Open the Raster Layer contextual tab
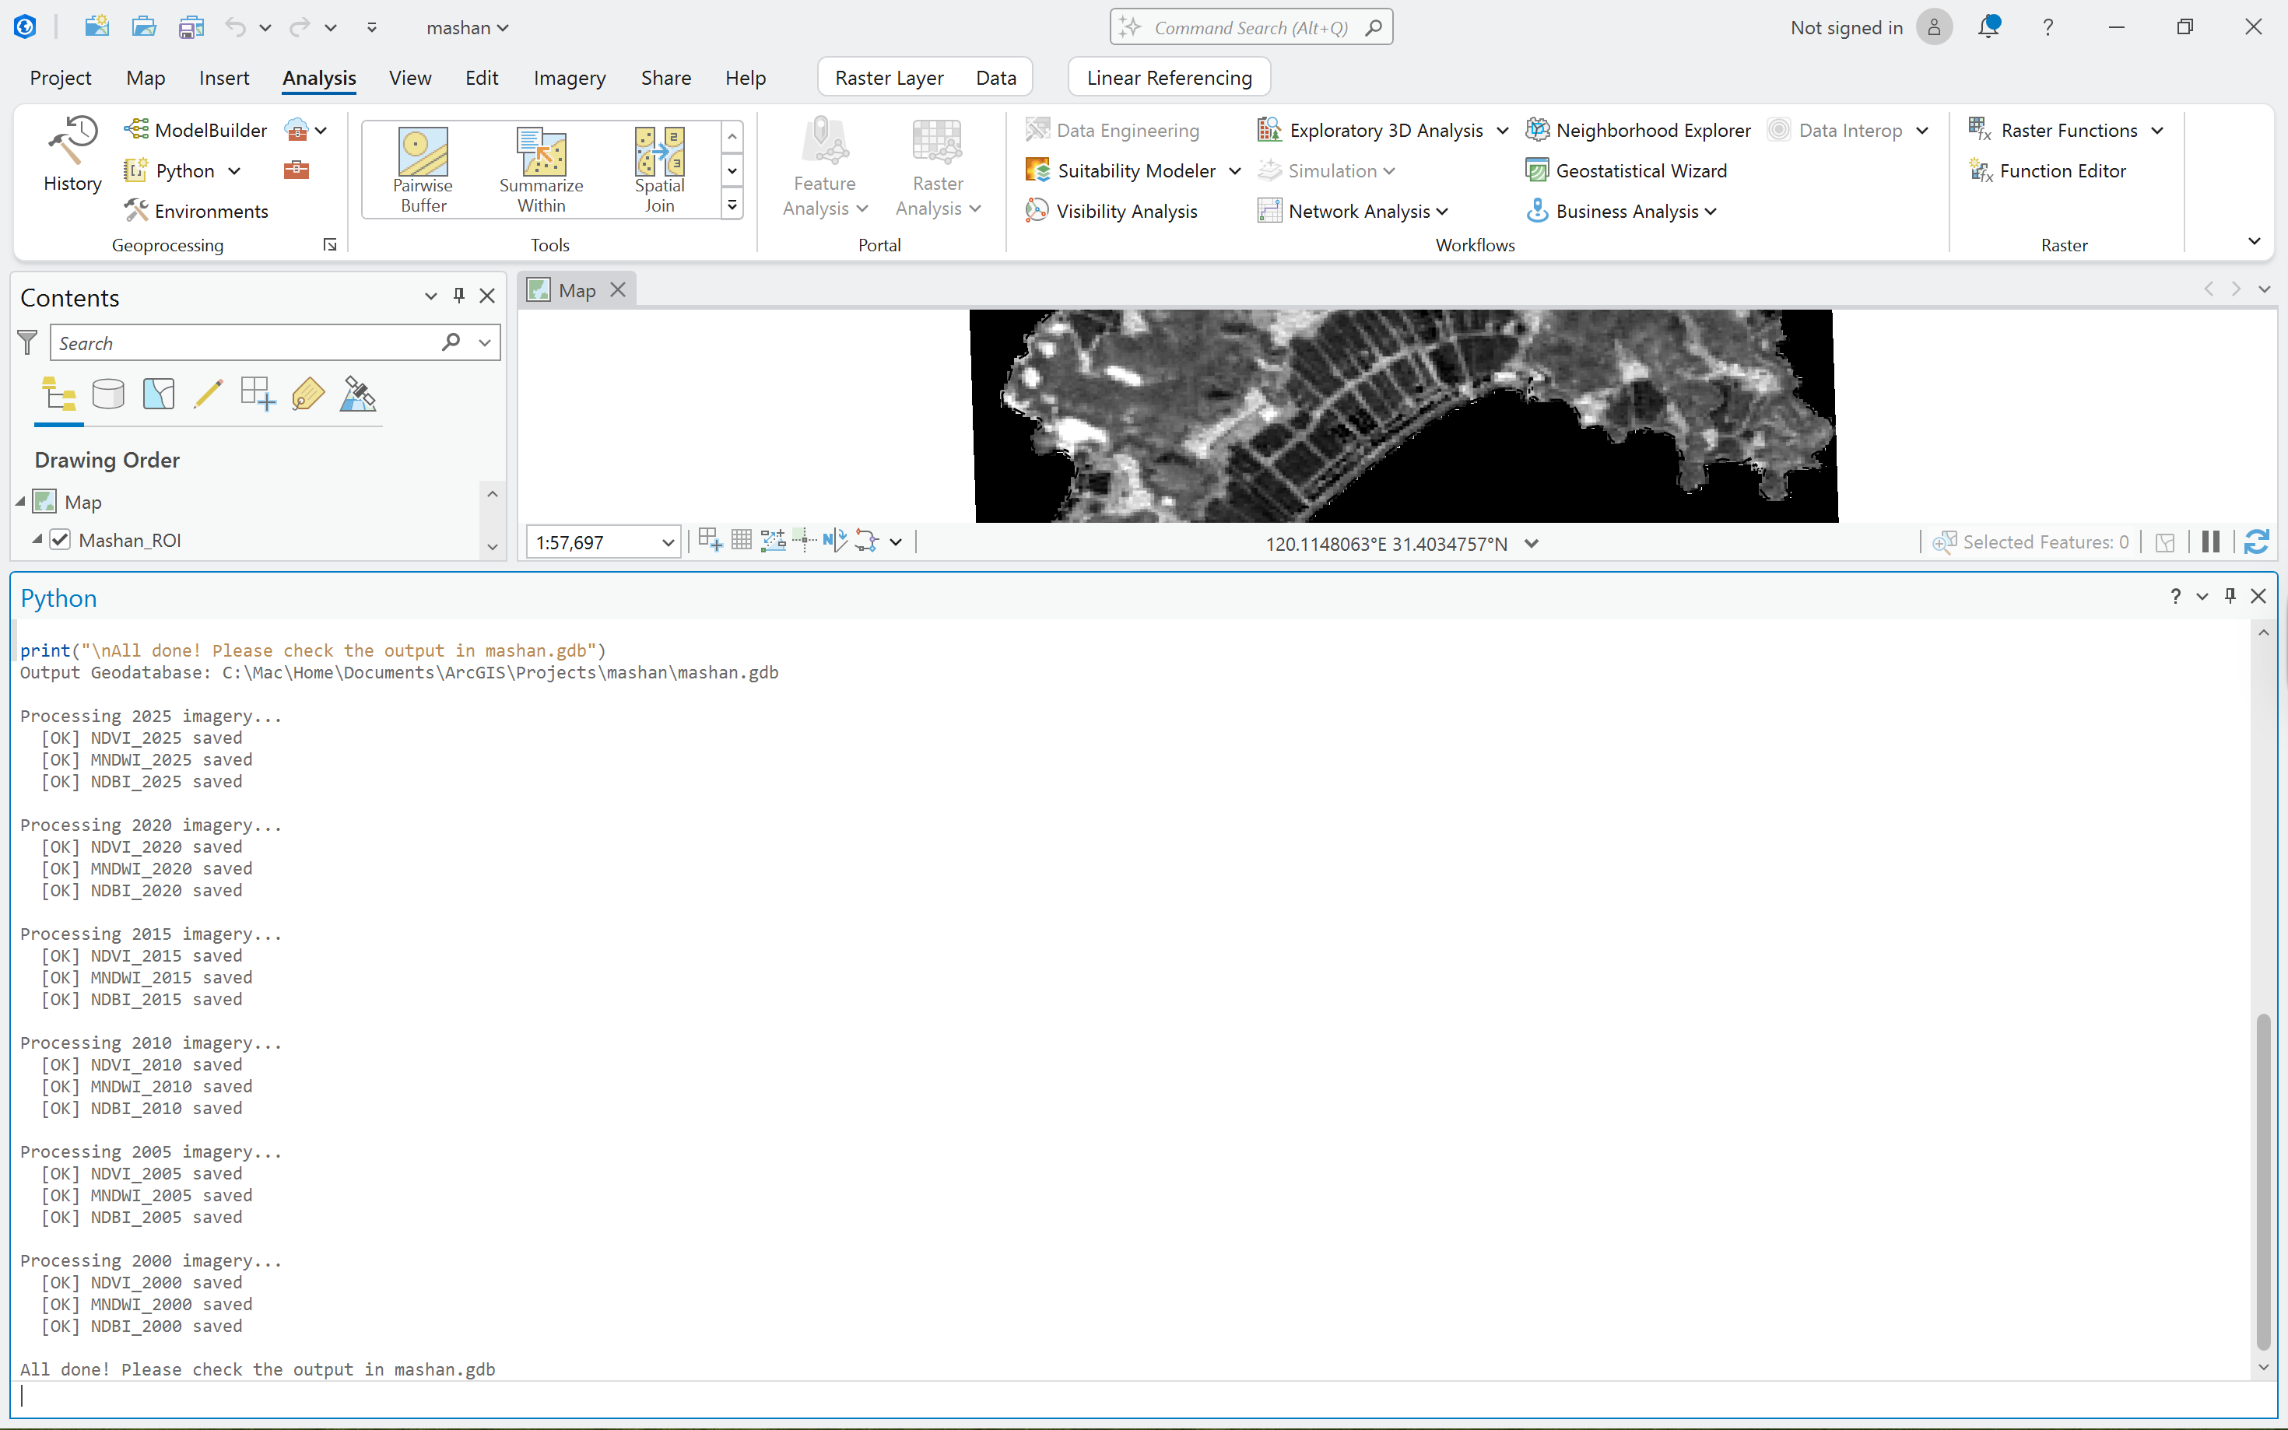2288x1430 pixels. click(x=889, y=78)
